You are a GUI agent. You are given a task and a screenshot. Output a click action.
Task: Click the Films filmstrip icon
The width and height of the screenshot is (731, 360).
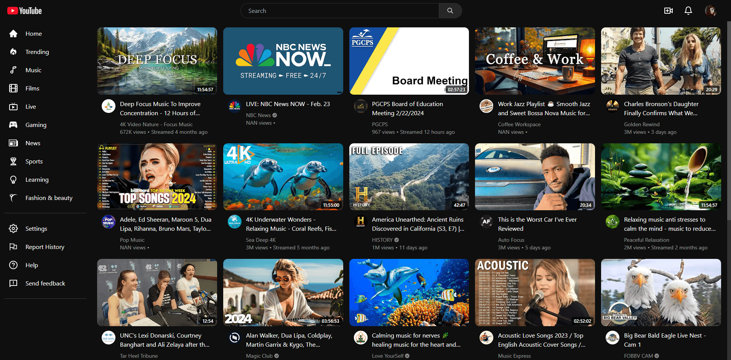coord(13,88)
